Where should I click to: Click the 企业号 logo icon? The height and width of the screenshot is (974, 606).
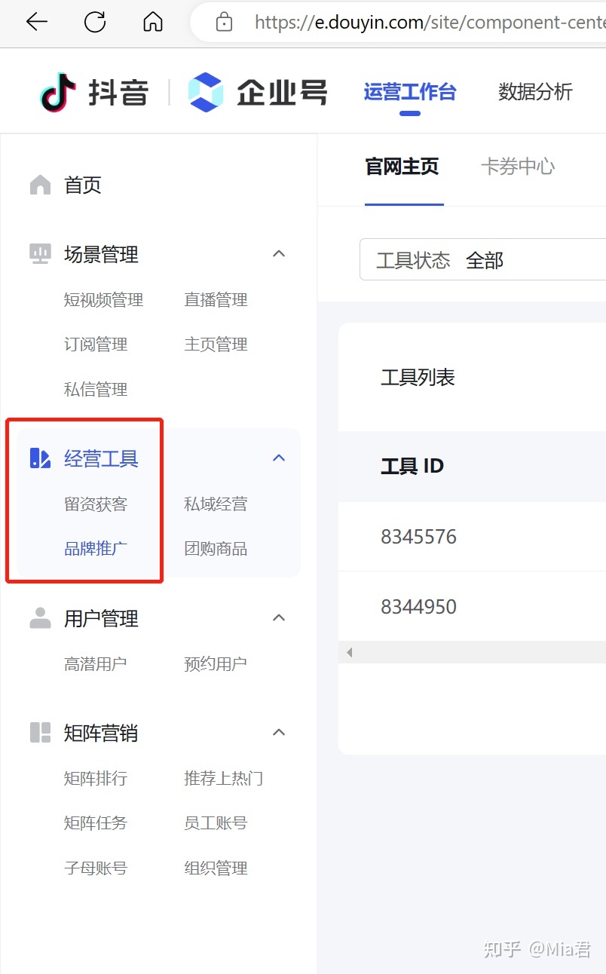coord(206,93)
